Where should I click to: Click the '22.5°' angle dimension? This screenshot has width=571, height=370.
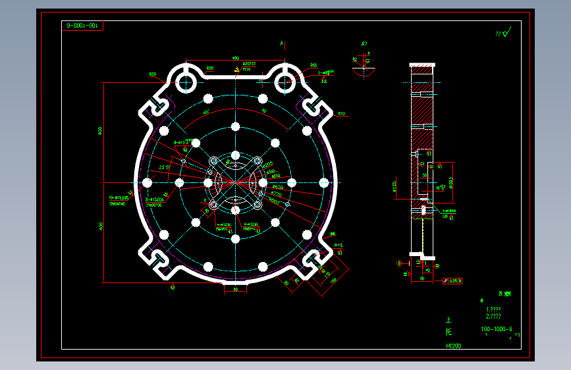click(164, 167)
